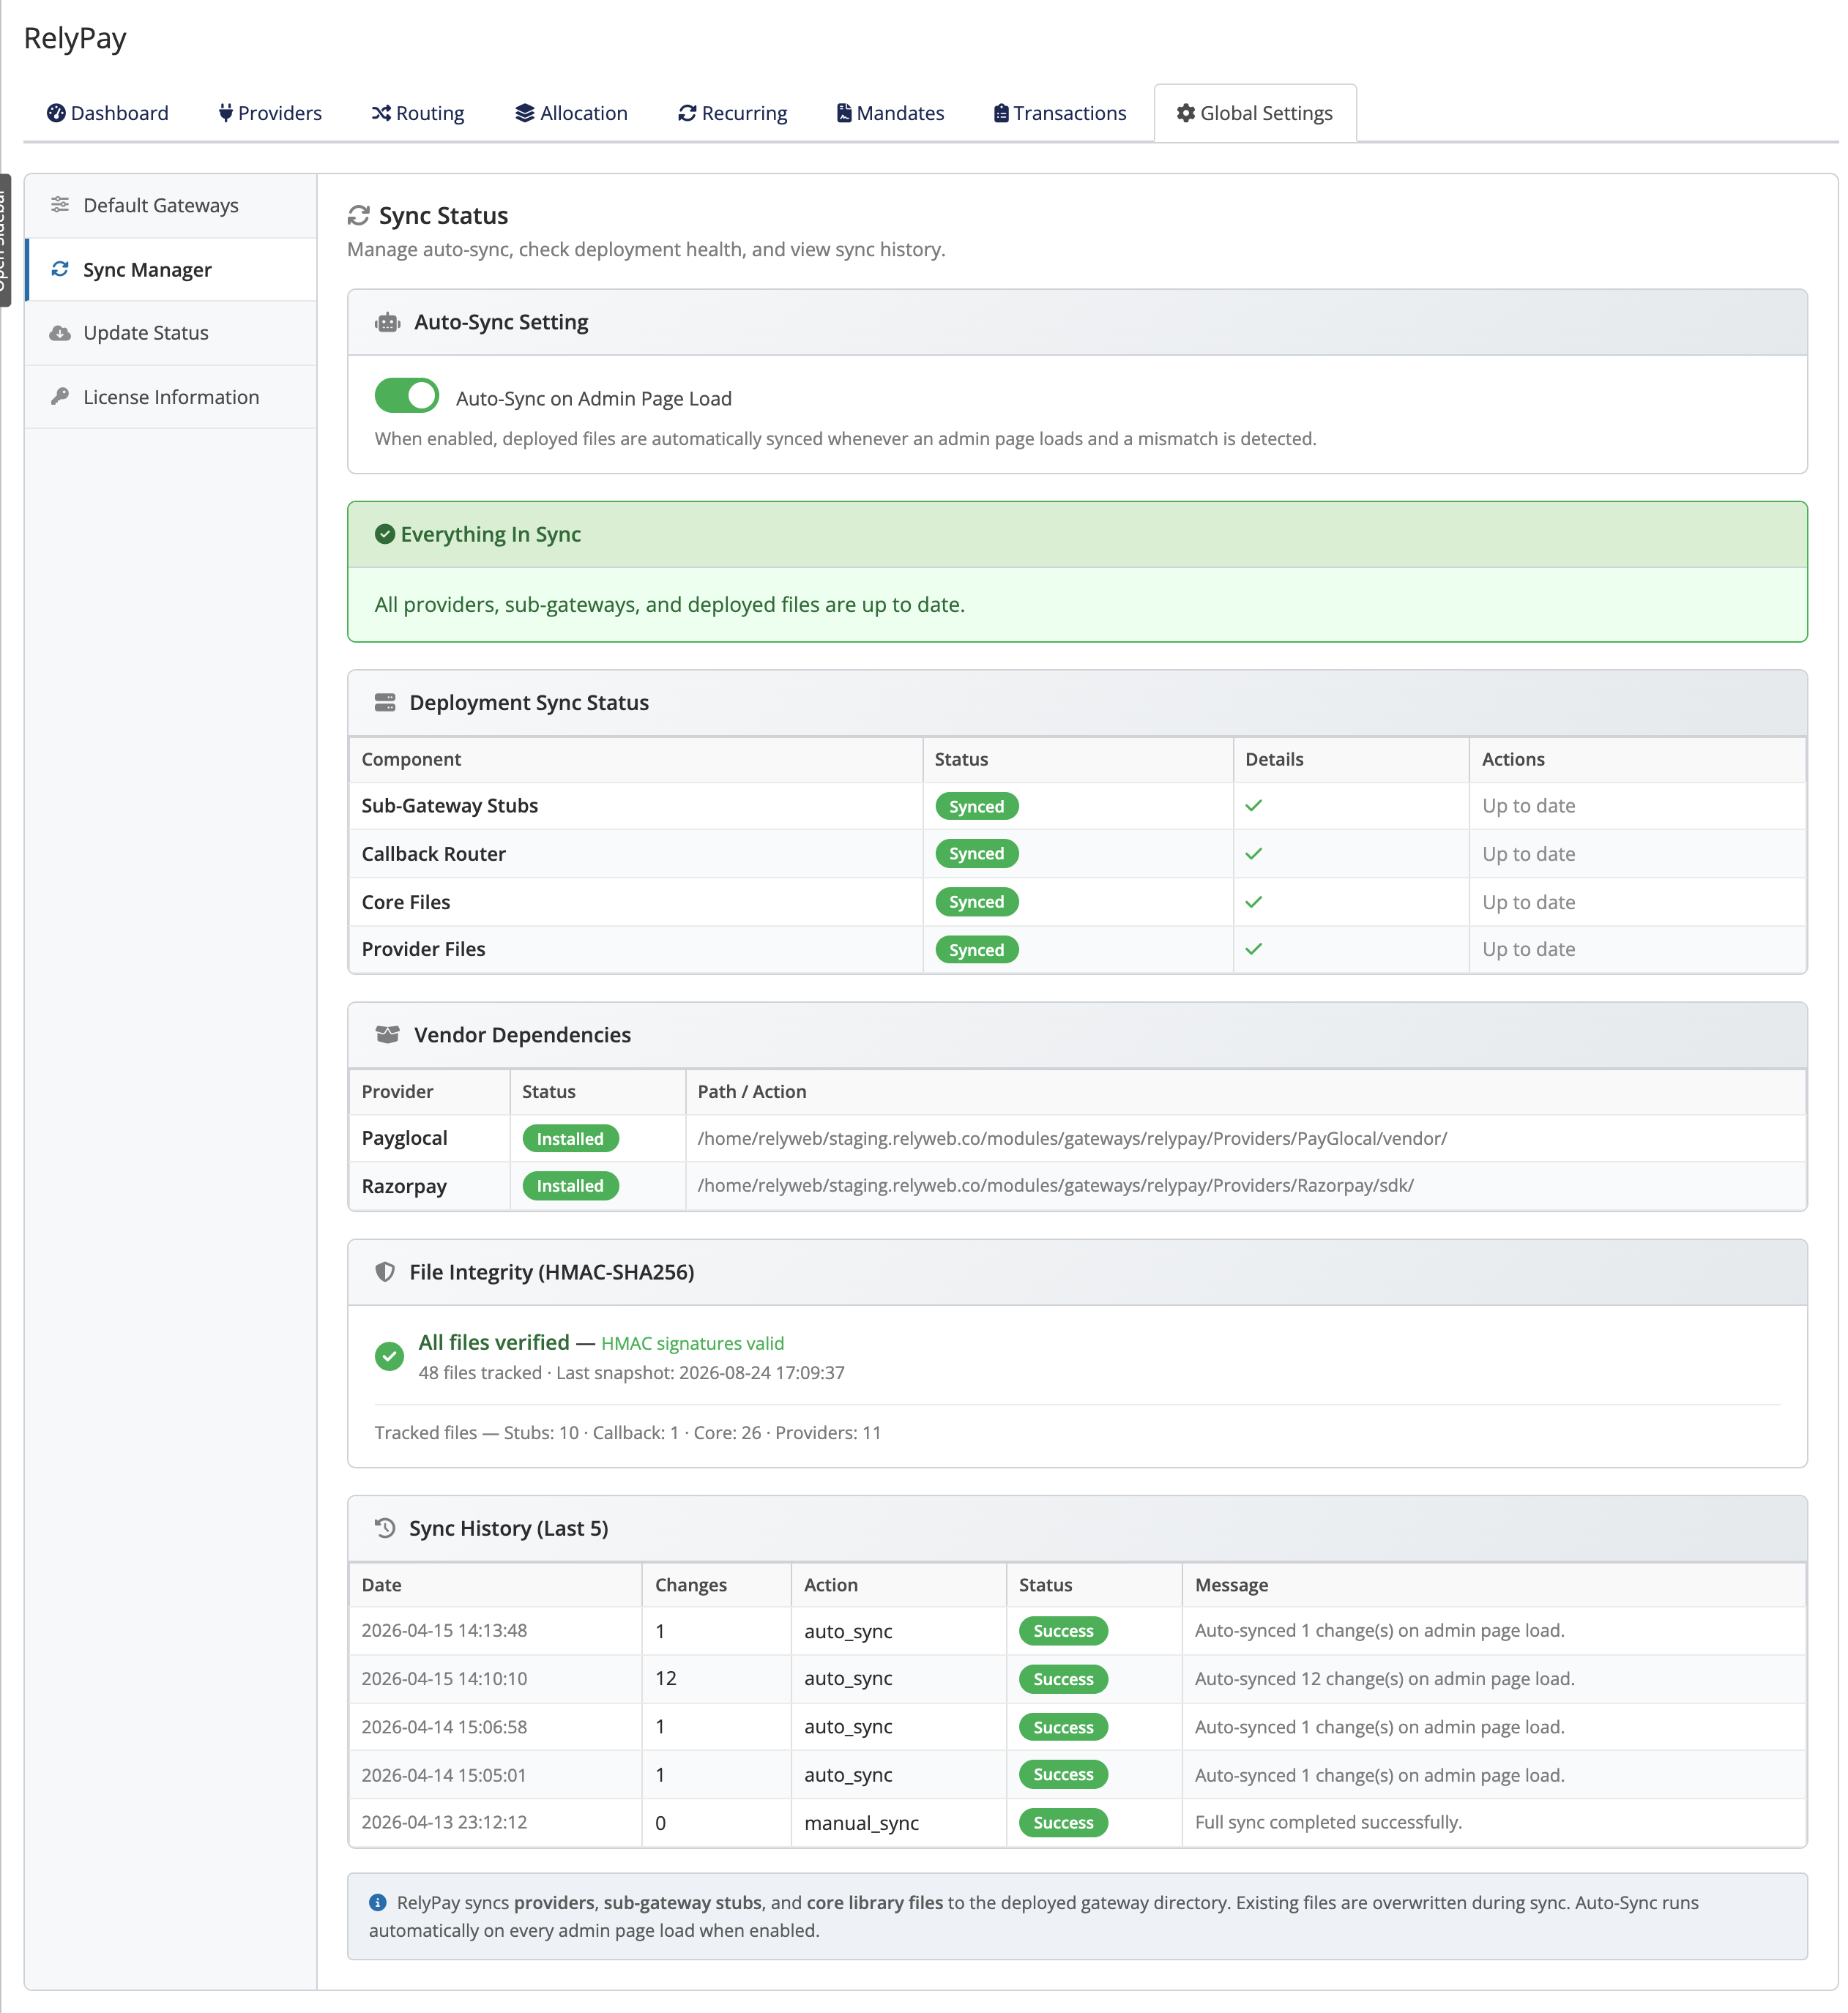The width and height of the screenshot is (1848, 2013).
Task: Open the Mandates tab
Action: tap(890, 113)
